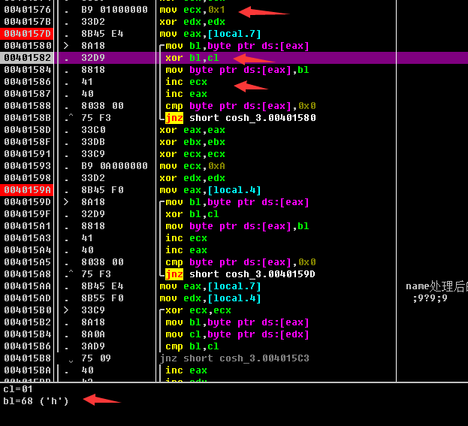Viewport: 468px width, 426px height.
Task: Click the highlighted xor bl,cl instruction
Action: point(192,58)
